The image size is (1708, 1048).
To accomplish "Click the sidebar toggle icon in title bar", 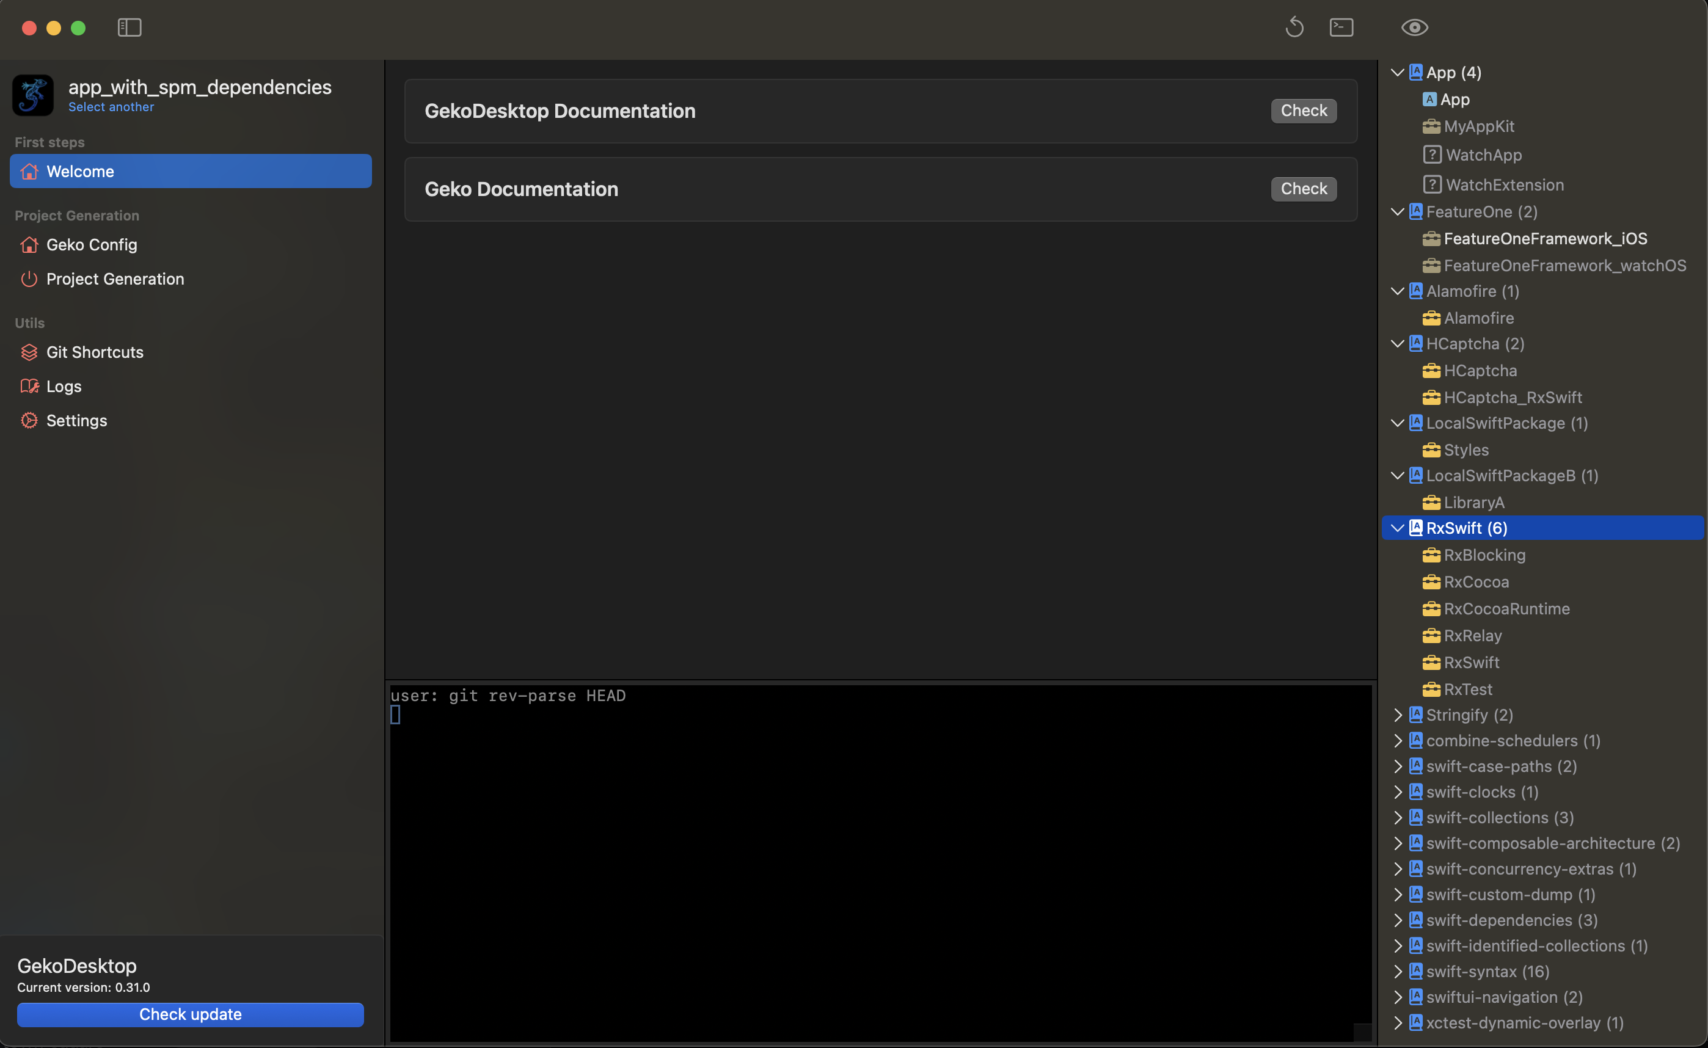I will click(130, 27).
